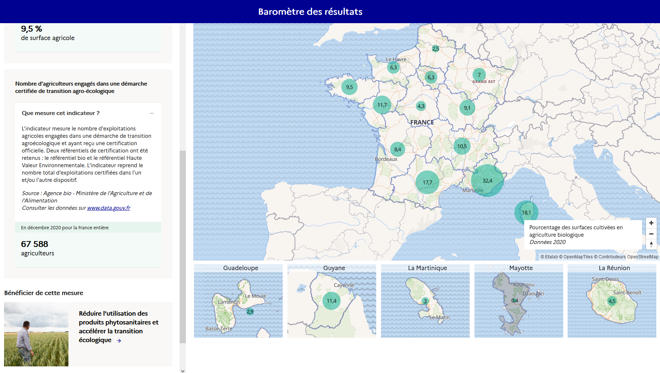Screen dimensions: 660x373
Task: Select the 11,4 bubble on Guyane map
Action: (x=331, y=301)
